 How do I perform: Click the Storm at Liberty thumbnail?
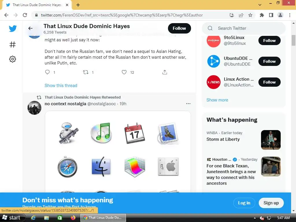click(x=271, y=140)
